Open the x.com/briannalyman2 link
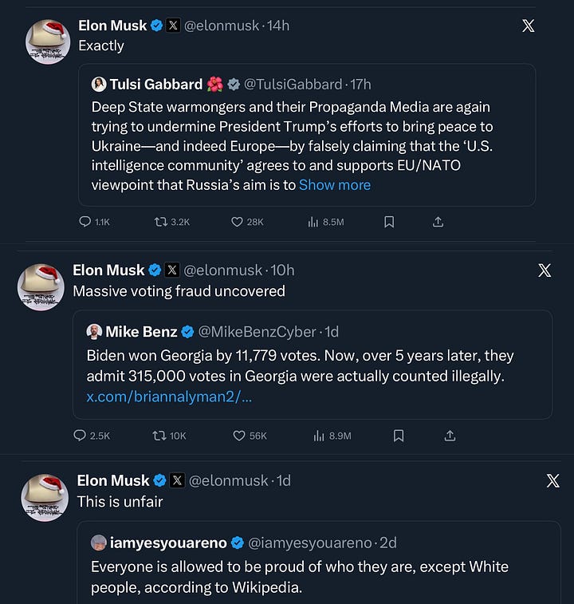This screenshot has height=604, width=574. coord(169,397)
